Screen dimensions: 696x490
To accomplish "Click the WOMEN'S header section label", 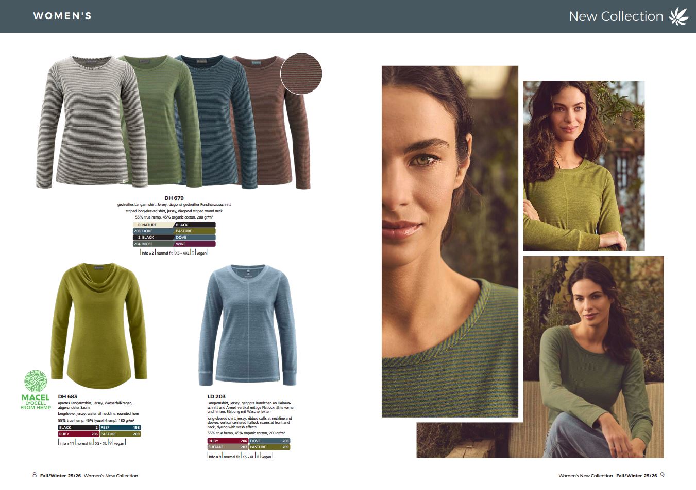I will point(62,16).
